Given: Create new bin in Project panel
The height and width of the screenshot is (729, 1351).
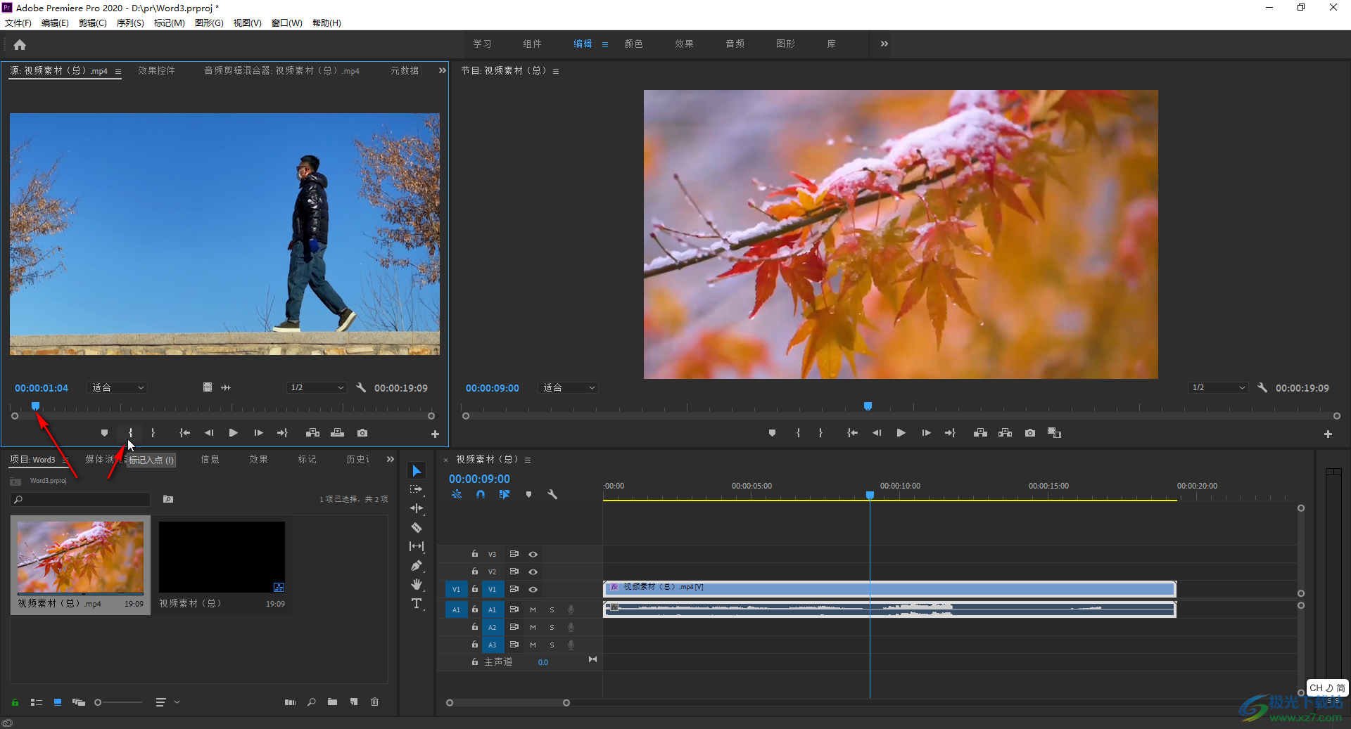Looking at the screenshot, I should [x=332, y=702].
